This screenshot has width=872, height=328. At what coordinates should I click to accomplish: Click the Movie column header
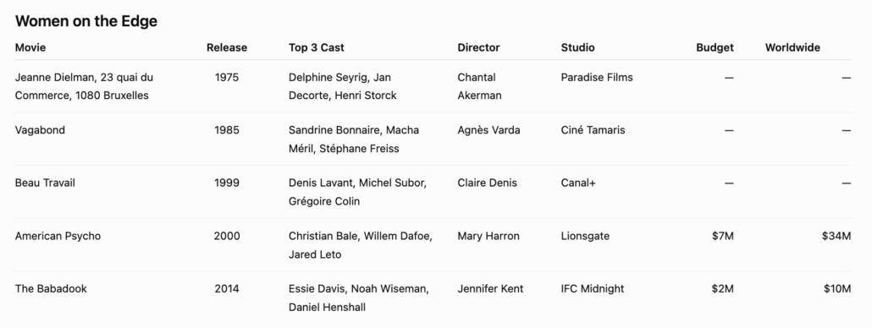click(x=30, y=47)
